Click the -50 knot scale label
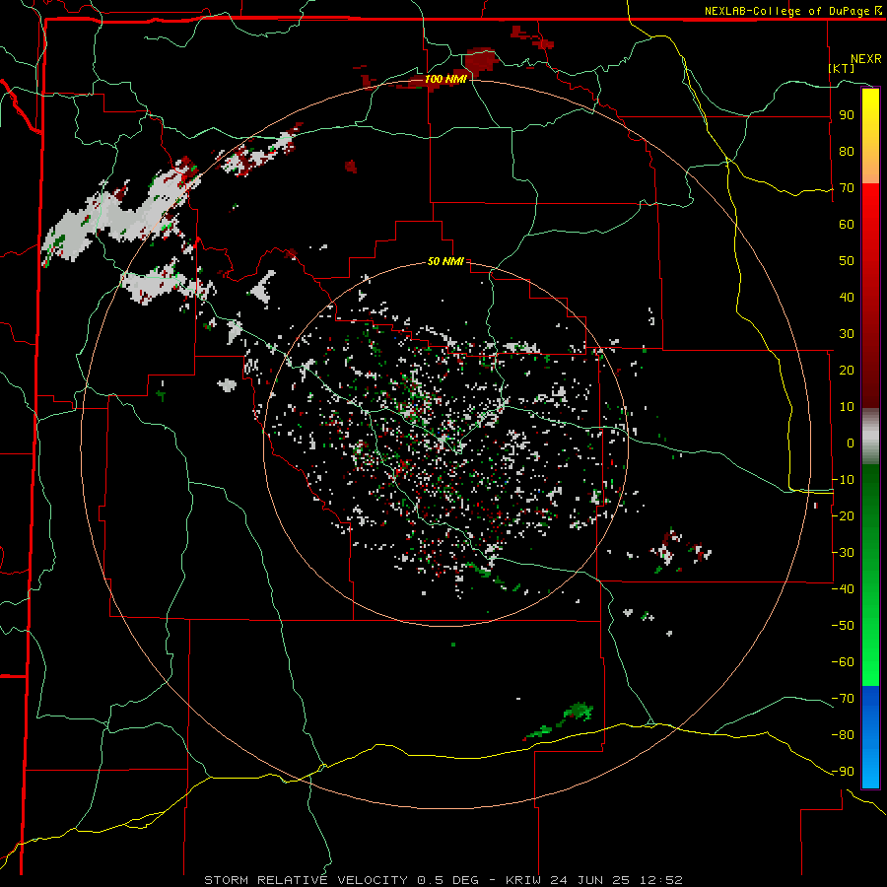 pyautogui.click(x=843, y=626)
